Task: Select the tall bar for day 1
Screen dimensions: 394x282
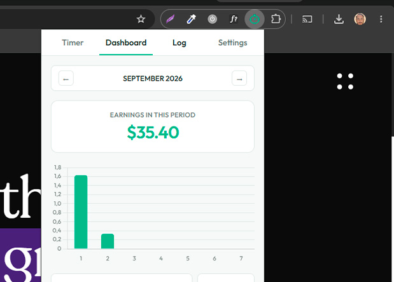Action: pyautogui.click(x=81, y=211)
